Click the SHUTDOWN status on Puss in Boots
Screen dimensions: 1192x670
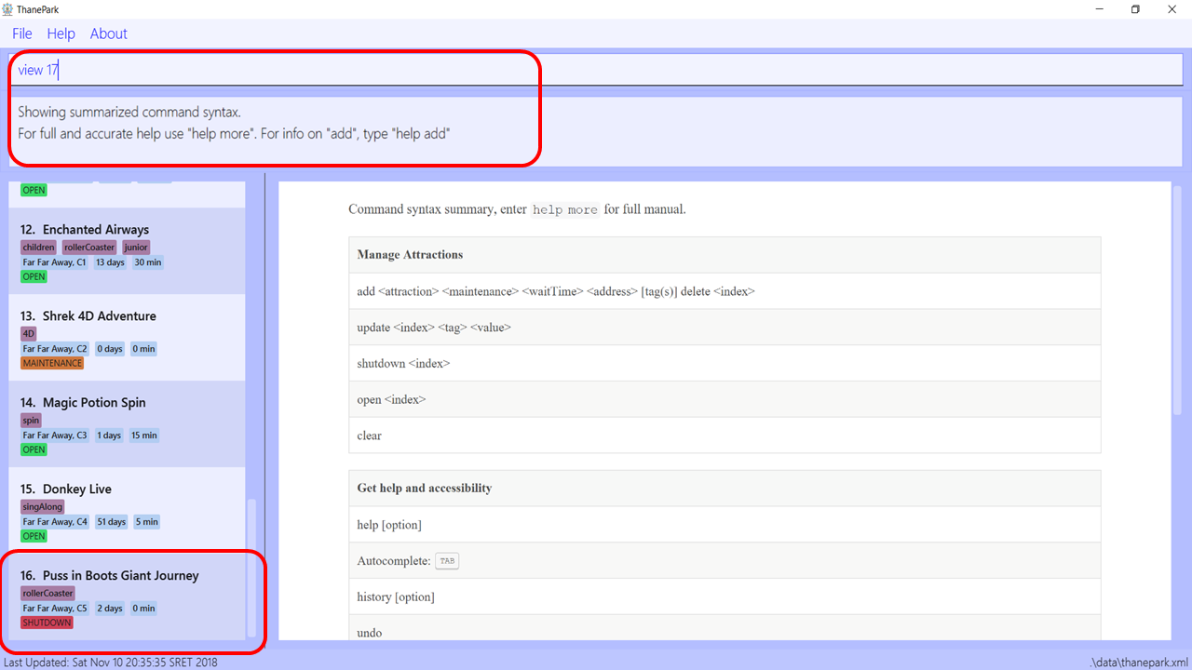[x=47, y=623]
